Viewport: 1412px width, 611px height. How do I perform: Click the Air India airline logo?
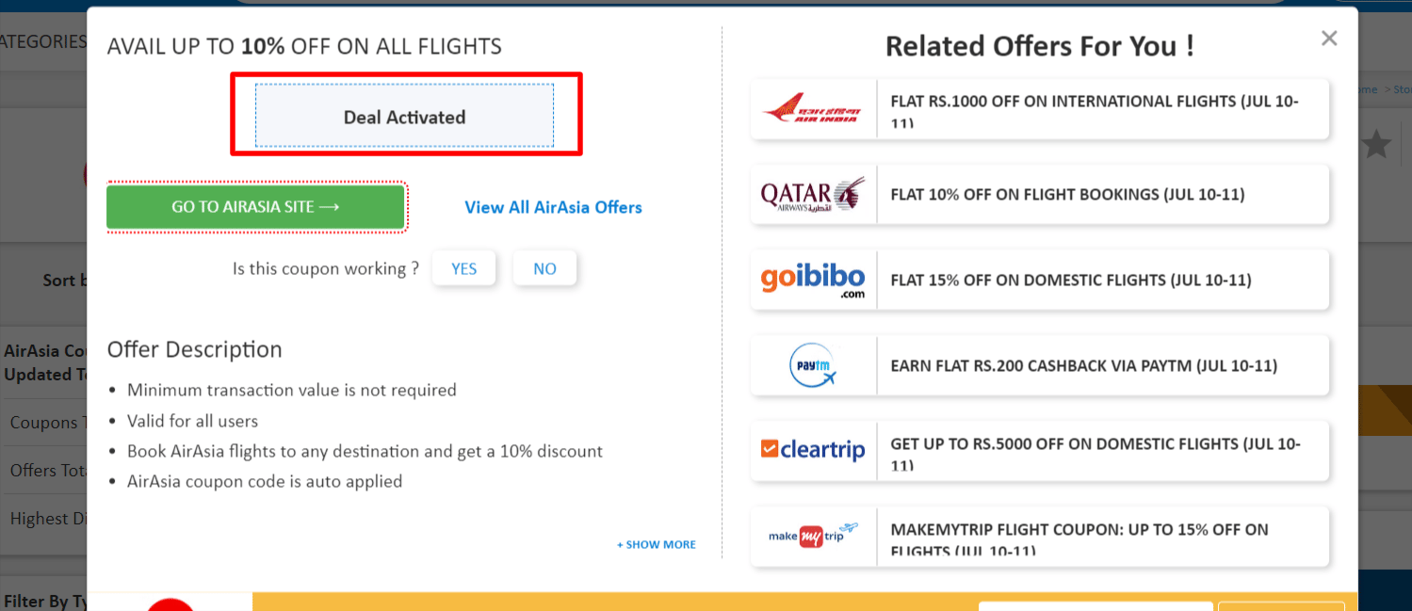click(812, 108)
